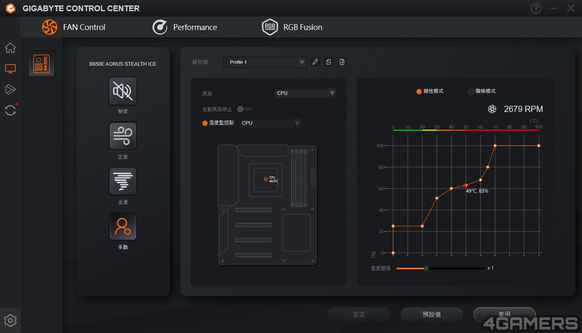
Task: Open the fan (風扇) CPU dropdown
Action: coord(305,93)
